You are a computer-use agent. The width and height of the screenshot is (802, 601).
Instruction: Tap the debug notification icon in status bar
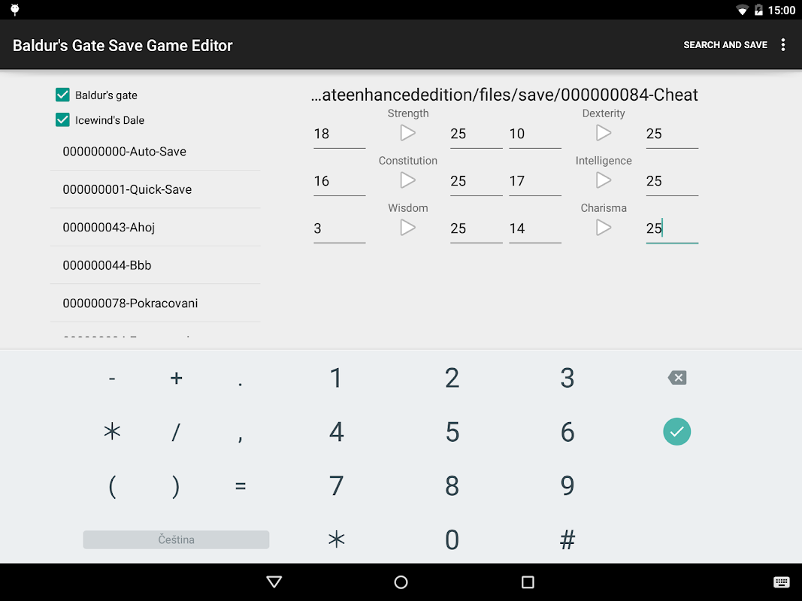point(15,10)
